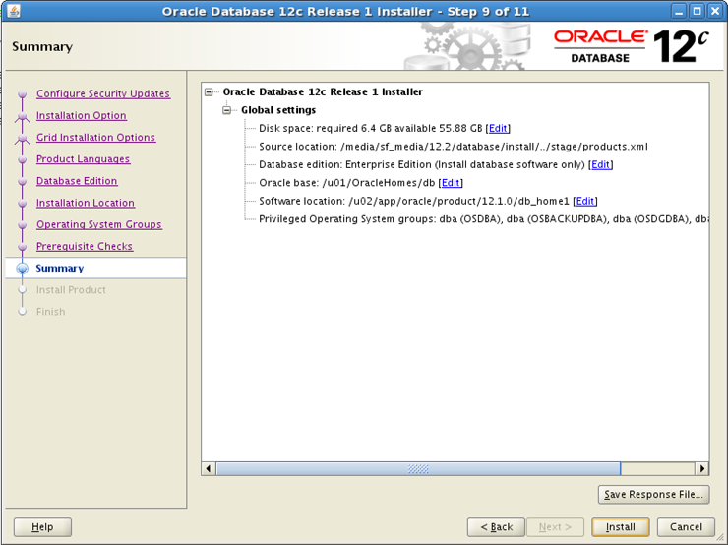This screenshot has height=545, width=728.
Task: Select the Summary step in sidebar
Action: [x=60, y=269]
